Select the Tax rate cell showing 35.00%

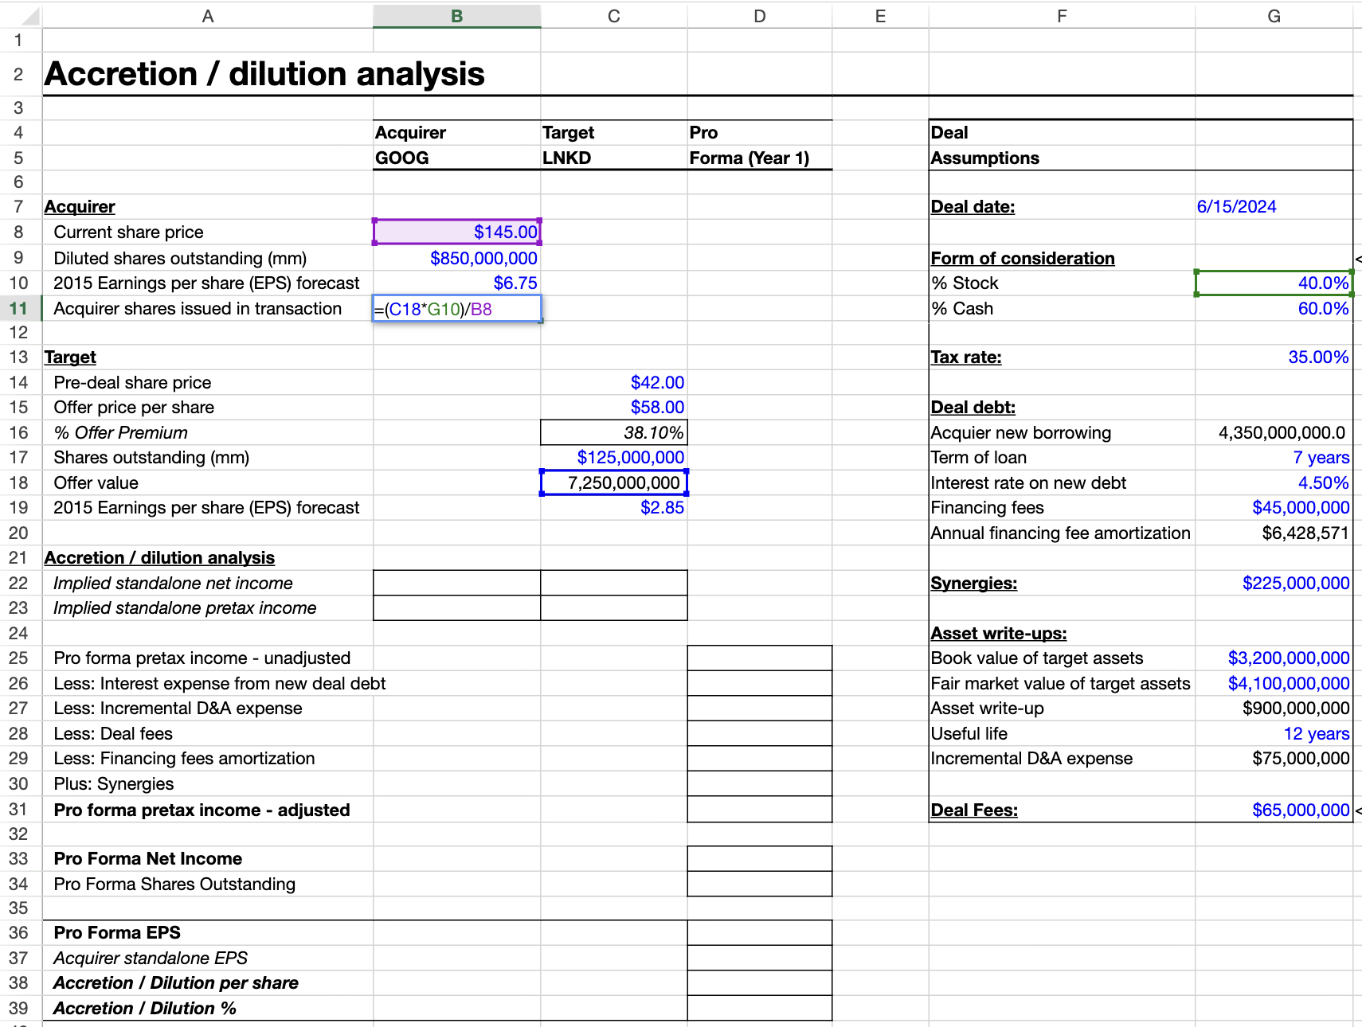tap(1273, 357)
